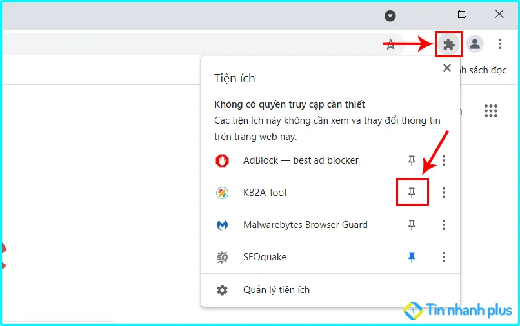
Task: Pin AdBlock extension to the toolbar
Action: [x=412, y=160]
